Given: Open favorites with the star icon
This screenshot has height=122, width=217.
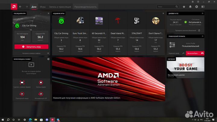Looking at the screenshot, I should (184, 7).
